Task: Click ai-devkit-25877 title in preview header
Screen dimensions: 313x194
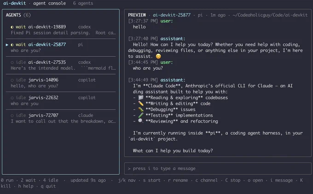Action: pos(172,15)
